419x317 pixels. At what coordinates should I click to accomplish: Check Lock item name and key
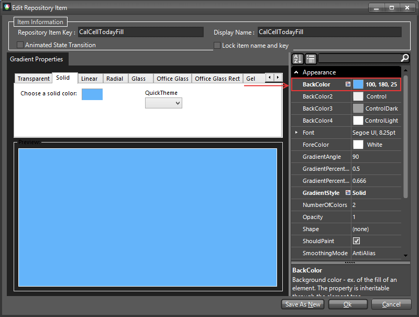[217, 45]
